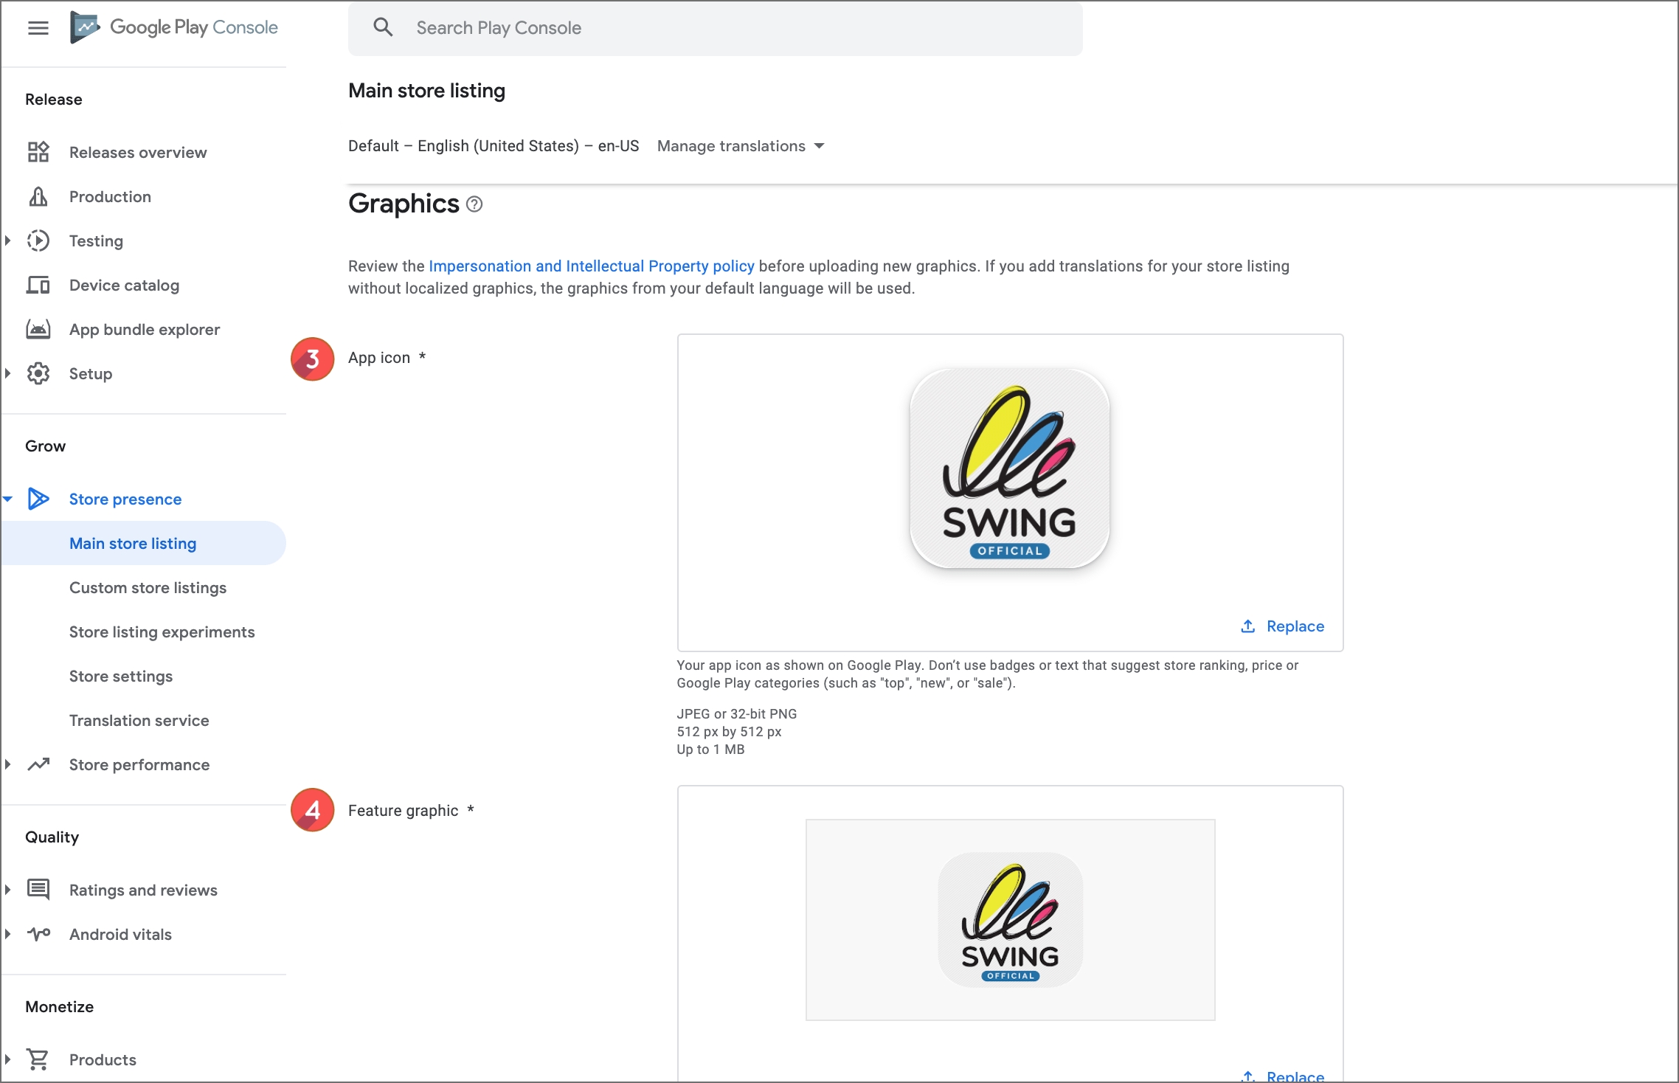Click the Device catalog icon
The image size is (1679, 1083).
click(38, 285)
